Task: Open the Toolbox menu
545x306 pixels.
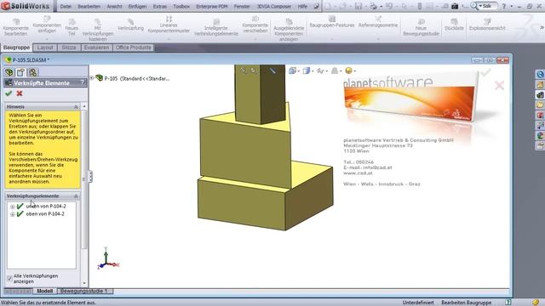Action: (181, 6)
